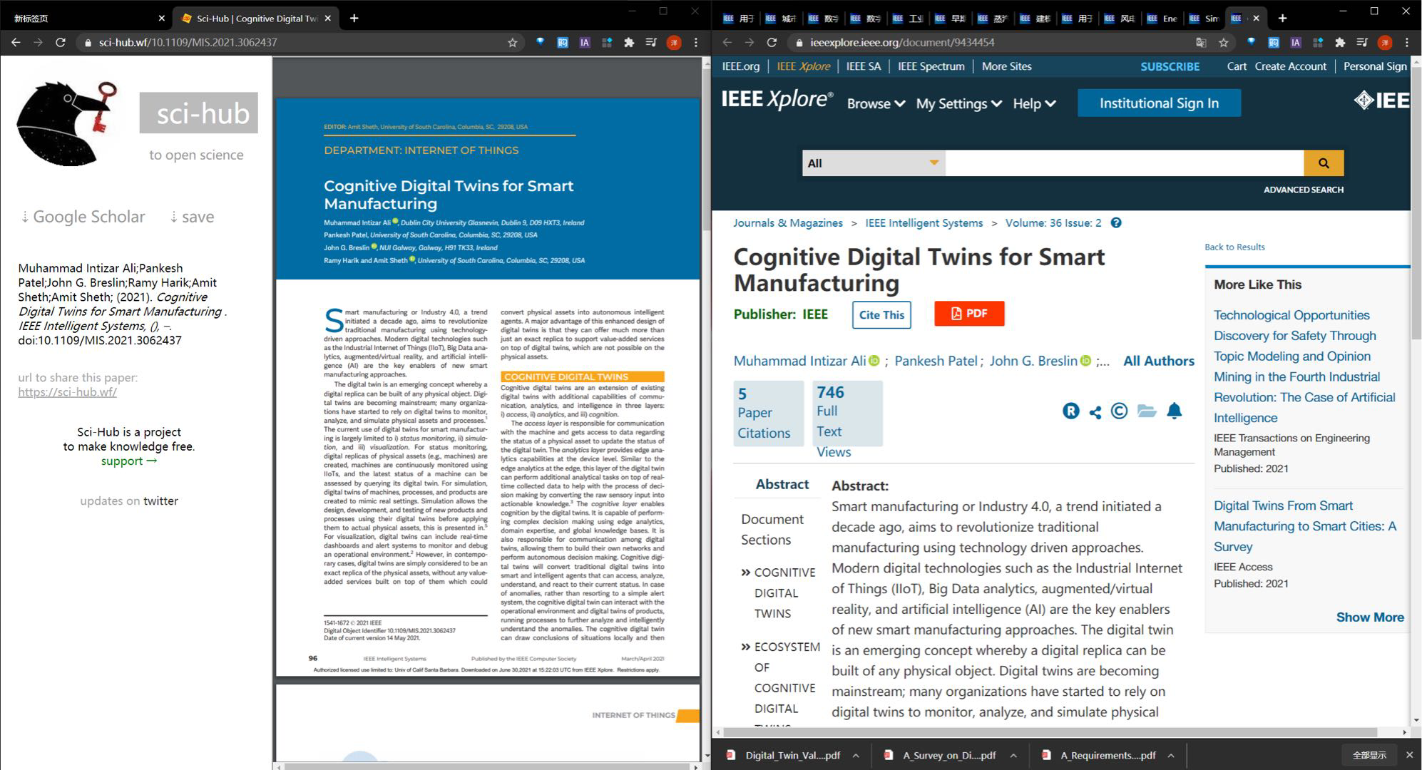Expand the COGNITIVE DIGITAL TWINS section

coord(783,592)
